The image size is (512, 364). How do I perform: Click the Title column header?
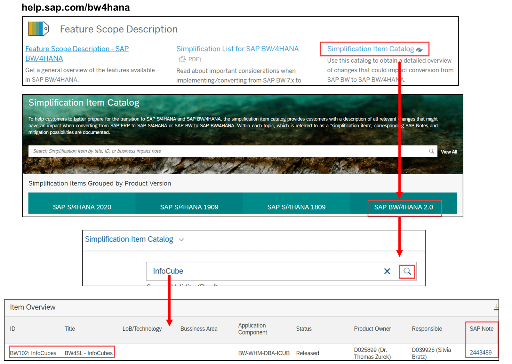(70, 329)
